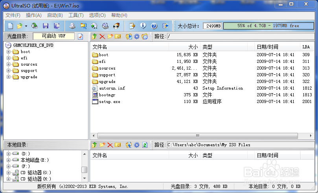The image size is (318, 193).
Task: Click the Mount to virtual drive icon
Action: (x=105, y=26)
